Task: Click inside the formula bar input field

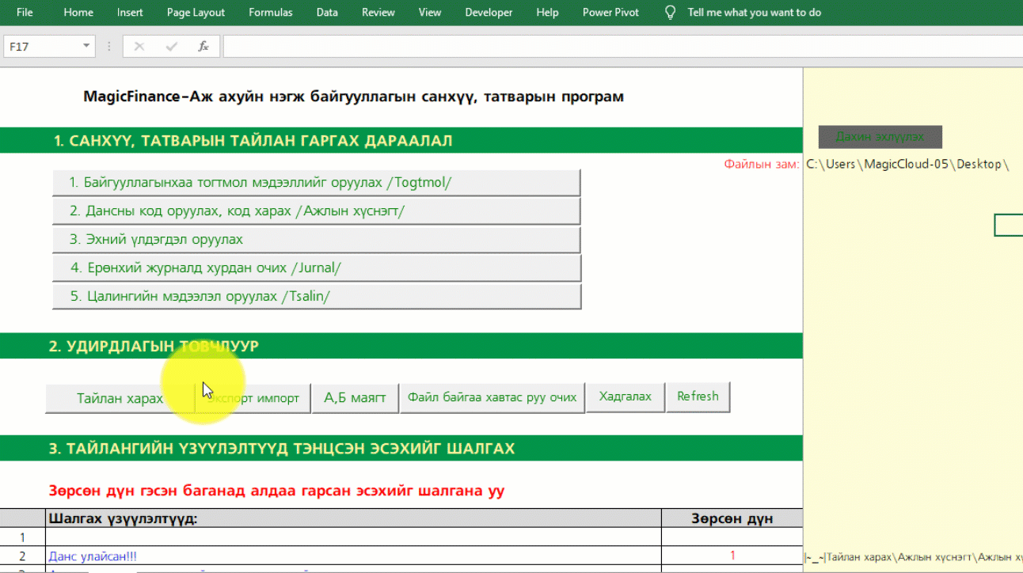Action: point(475,45)
